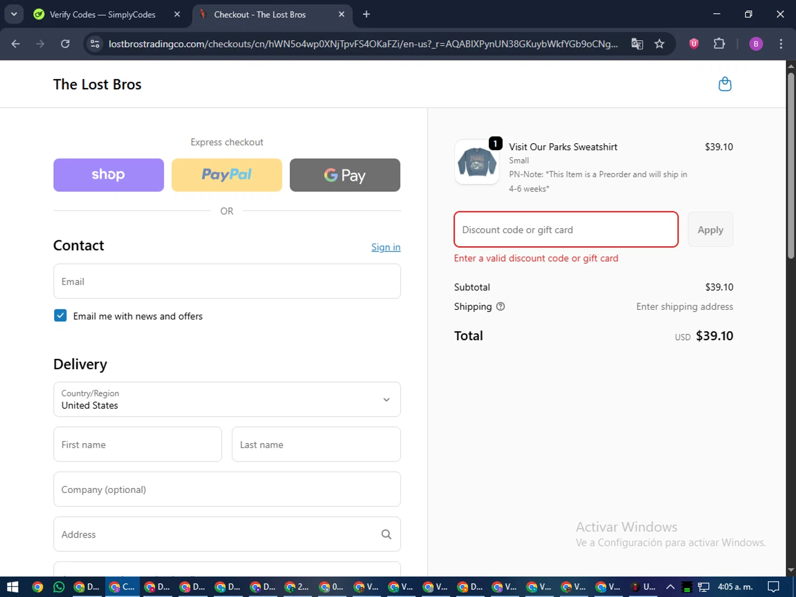Click the browser forward arrow
796x597 pixels.
point(40,44)
